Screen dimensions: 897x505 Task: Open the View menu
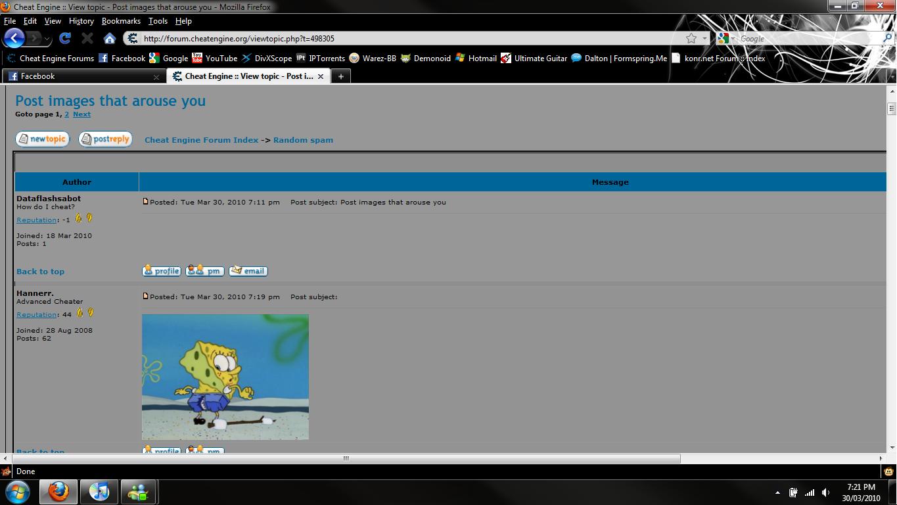[53, 21]
